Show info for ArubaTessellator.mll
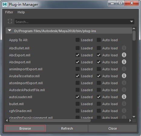141x136 pixels. click(124, 76)
